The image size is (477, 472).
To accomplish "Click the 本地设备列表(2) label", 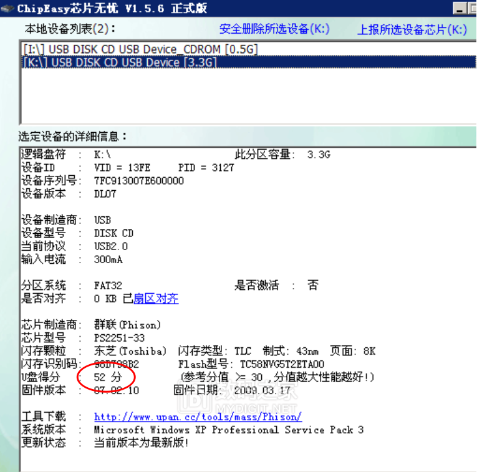I will [70, 29].
